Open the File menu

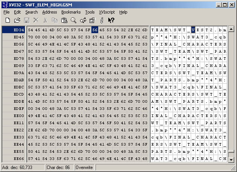click(x=6, y=12)
